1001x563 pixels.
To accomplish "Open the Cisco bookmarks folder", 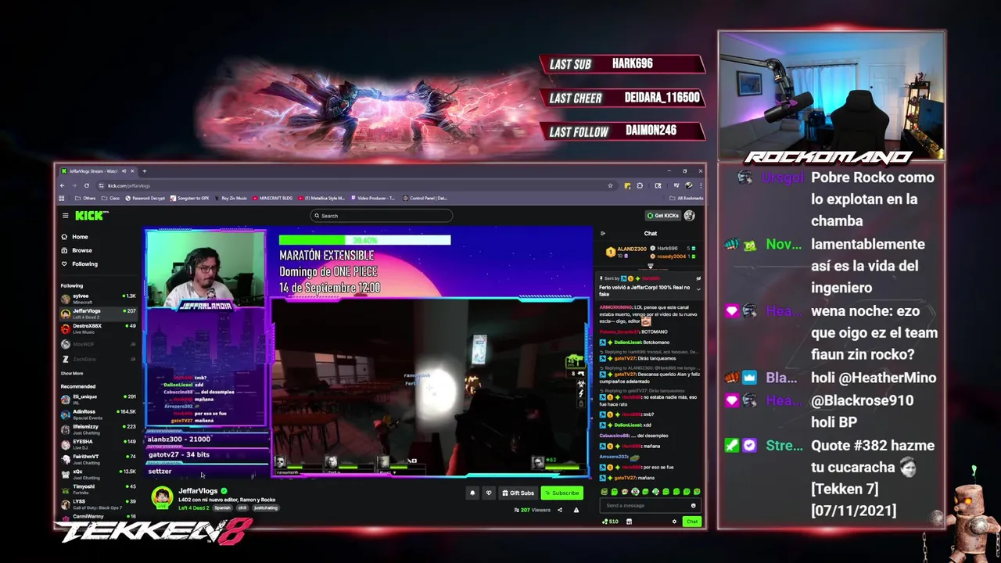I will pos(111,198).
